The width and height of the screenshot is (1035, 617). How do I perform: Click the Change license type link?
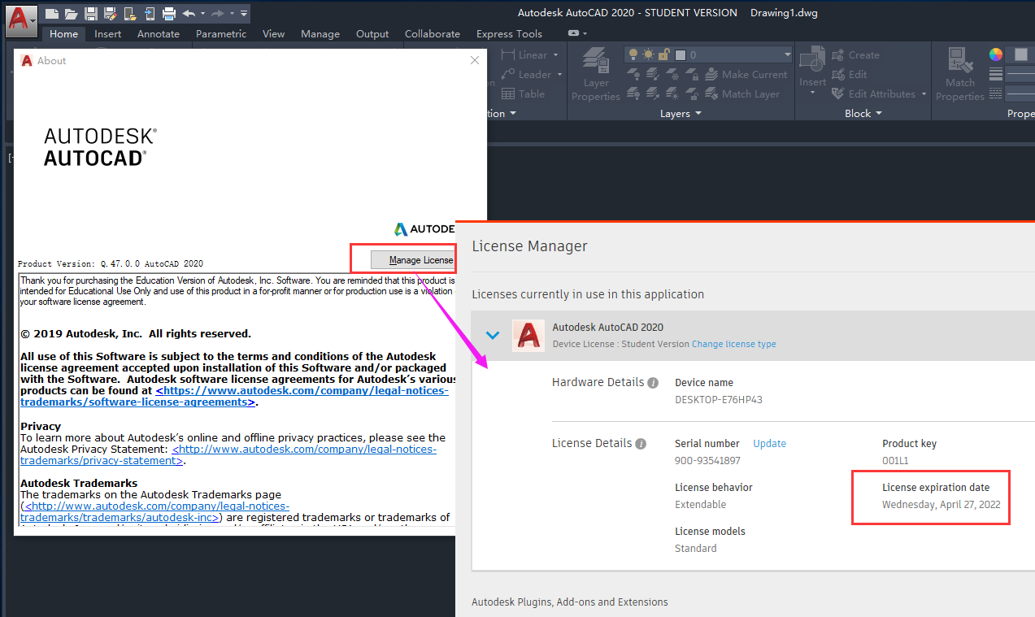coord(734,345)
